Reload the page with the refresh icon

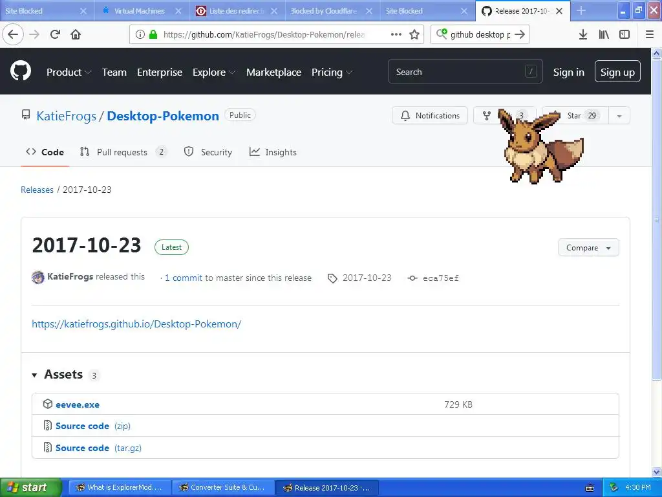[x=55, y=34]
